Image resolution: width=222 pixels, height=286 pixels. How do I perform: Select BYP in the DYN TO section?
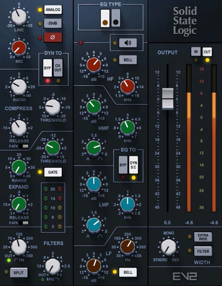tap(47, 68)
